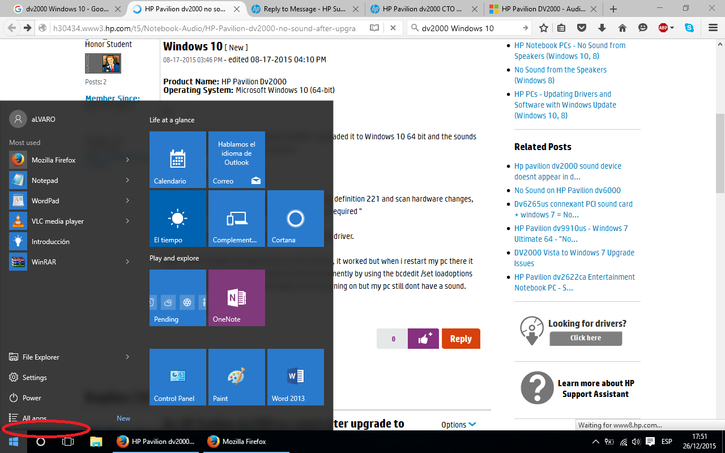The height and width of the screenshot is (453, 725).
Task: Switch to HP Pavilion DV2000 - Audi tab
Action: [544, 9]
